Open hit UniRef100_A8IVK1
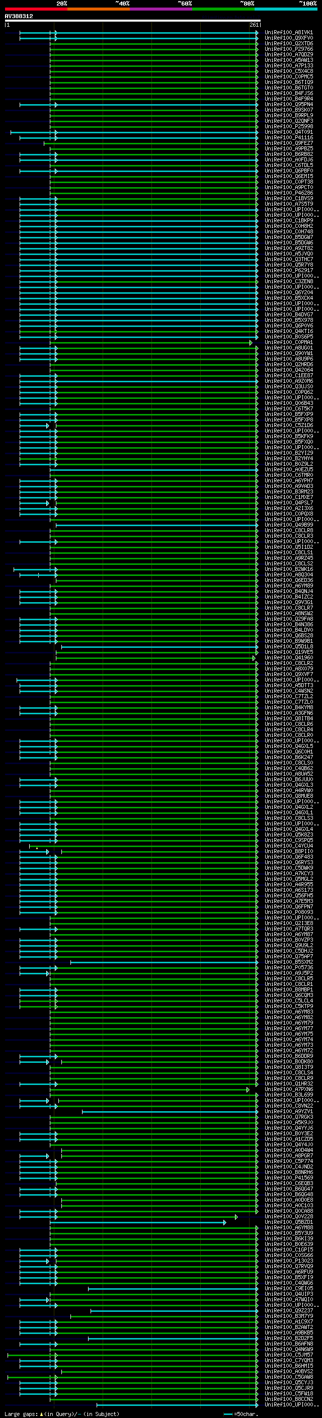 (288, 33)
